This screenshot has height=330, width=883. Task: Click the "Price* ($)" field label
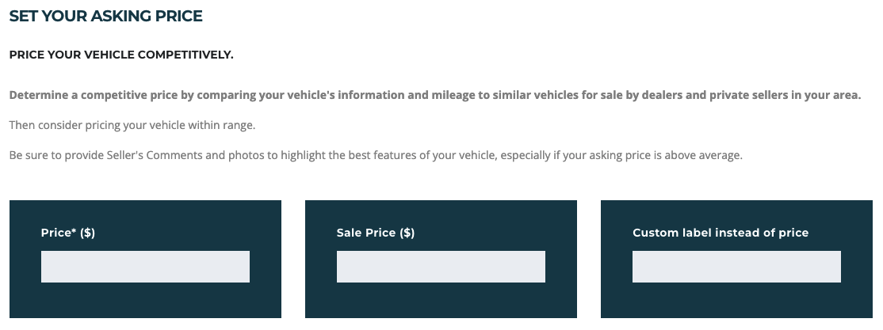click(x=68, y=233)
